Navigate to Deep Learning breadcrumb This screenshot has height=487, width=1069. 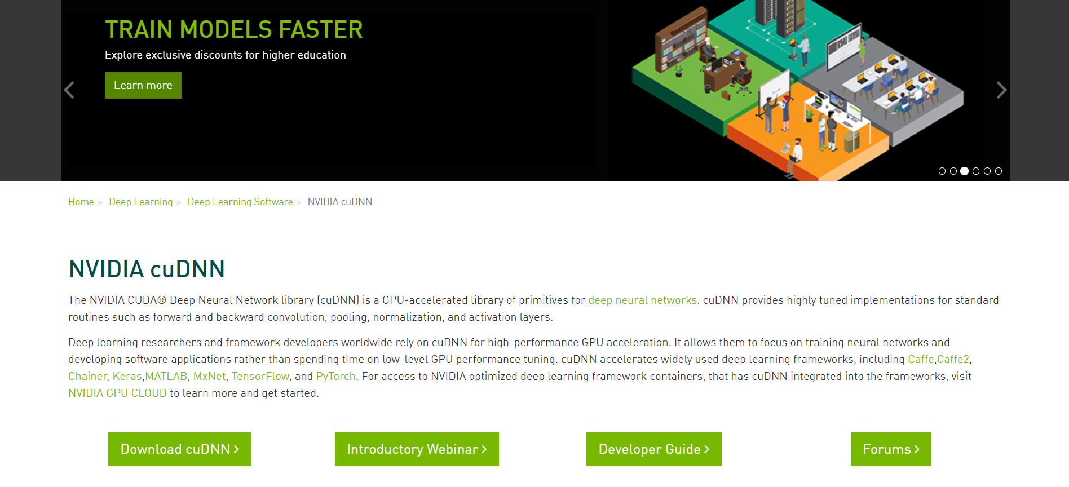tap(141, 202)
